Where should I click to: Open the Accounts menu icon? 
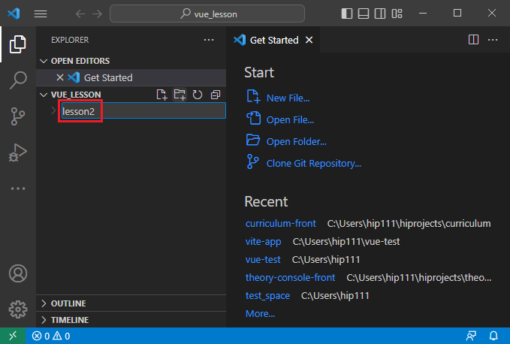pos(18,273)
